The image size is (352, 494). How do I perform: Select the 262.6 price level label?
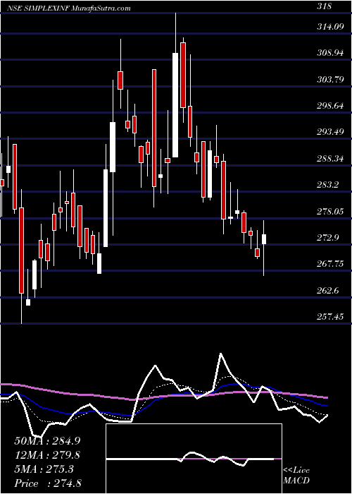click(328, 290)
